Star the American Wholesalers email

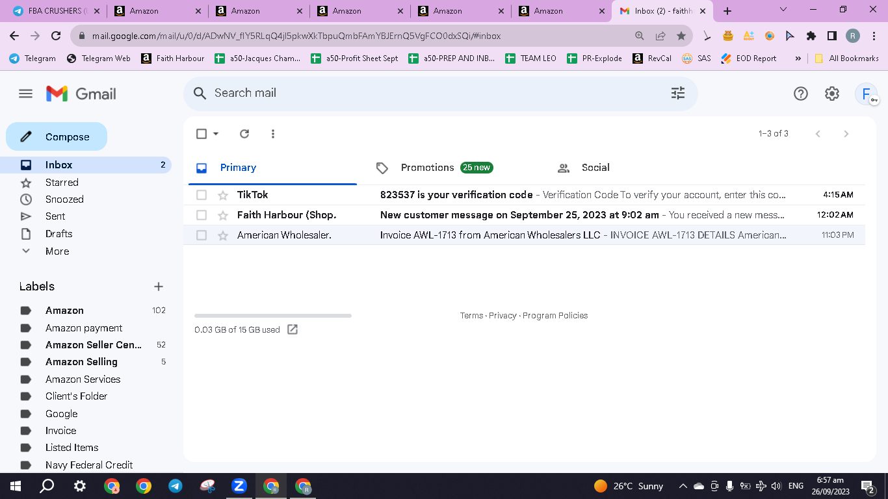pos(223,235)
